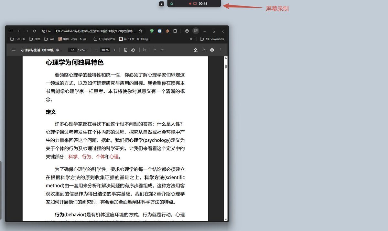Zoom in with the plus button
This screenshot has height=231, width=388.
[x=114, y=50]
